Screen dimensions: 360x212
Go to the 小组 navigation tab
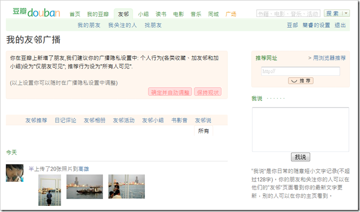(143, 14)
